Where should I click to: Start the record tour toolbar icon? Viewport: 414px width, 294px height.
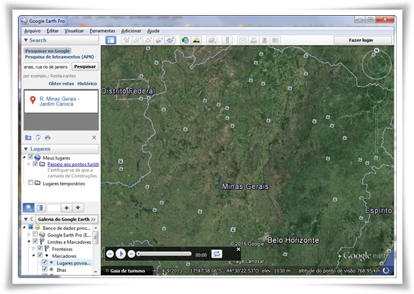point(170,40)
